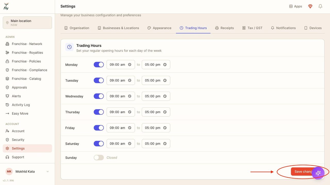The width and height of the screenshot is (330, 185).
Task: Switch to the Organisation tab
Action: pyautogui.click(x=77, y=28)
